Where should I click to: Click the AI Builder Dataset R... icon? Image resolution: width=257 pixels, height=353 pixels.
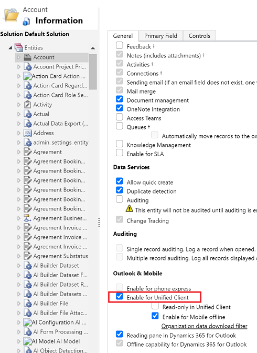pos(28,285)
